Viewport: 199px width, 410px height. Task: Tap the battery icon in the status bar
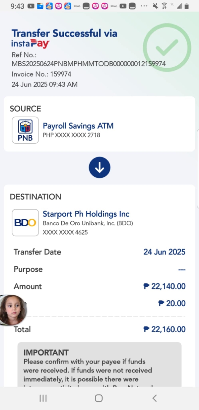(x=187, y=6)
